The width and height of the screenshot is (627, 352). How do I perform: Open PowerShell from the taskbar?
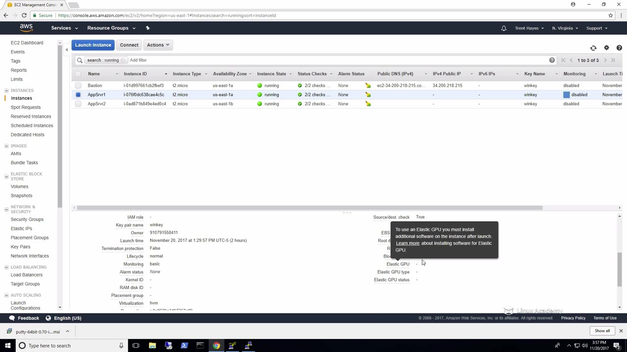[184, 346]
